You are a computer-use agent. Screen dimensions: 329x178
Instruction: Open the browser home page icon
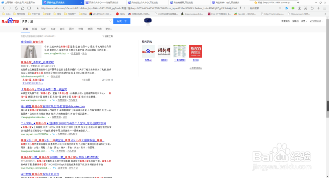[23, 8]
